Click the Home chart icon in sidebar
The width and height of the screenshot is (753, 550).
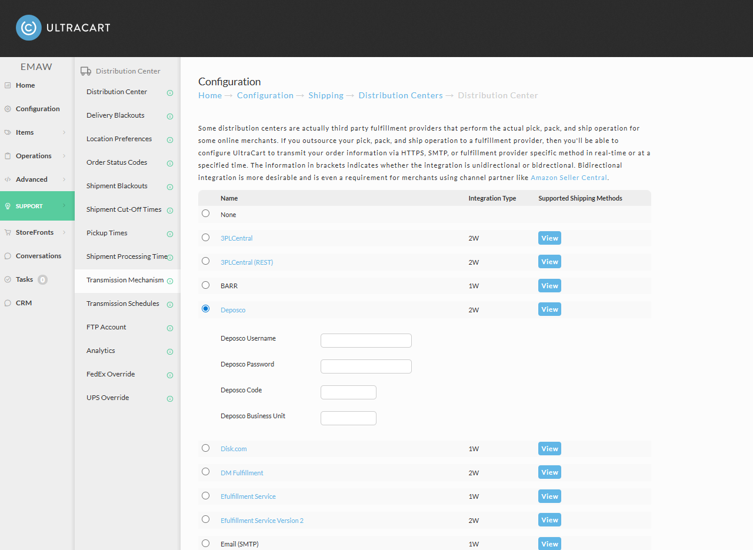[x=8, y=85]
